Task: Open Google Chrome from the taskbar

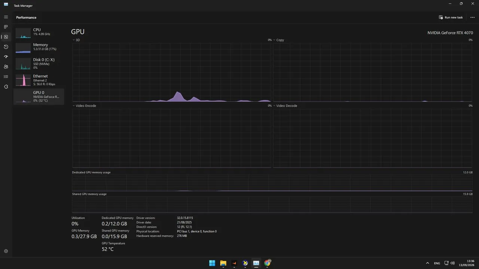Action: pos(267,263)
